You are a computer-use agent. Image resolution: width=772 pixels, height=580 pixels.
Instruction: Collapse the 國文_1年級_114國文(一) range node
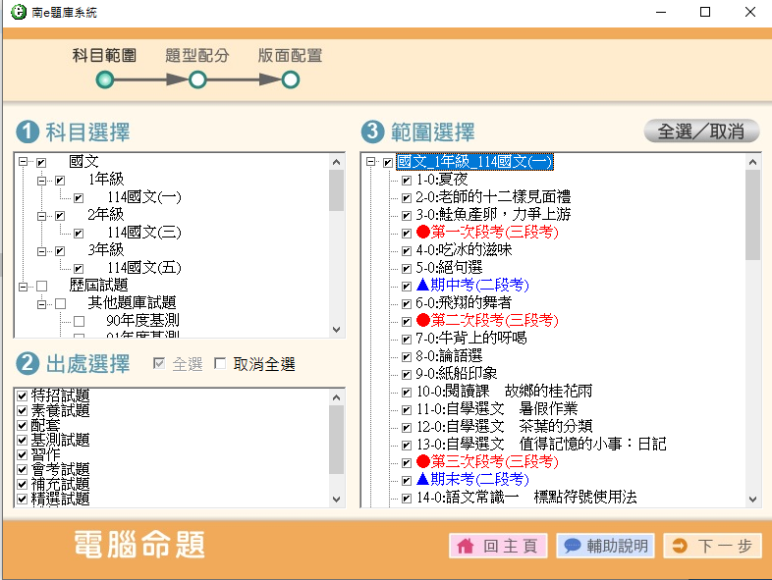[371, 163]
